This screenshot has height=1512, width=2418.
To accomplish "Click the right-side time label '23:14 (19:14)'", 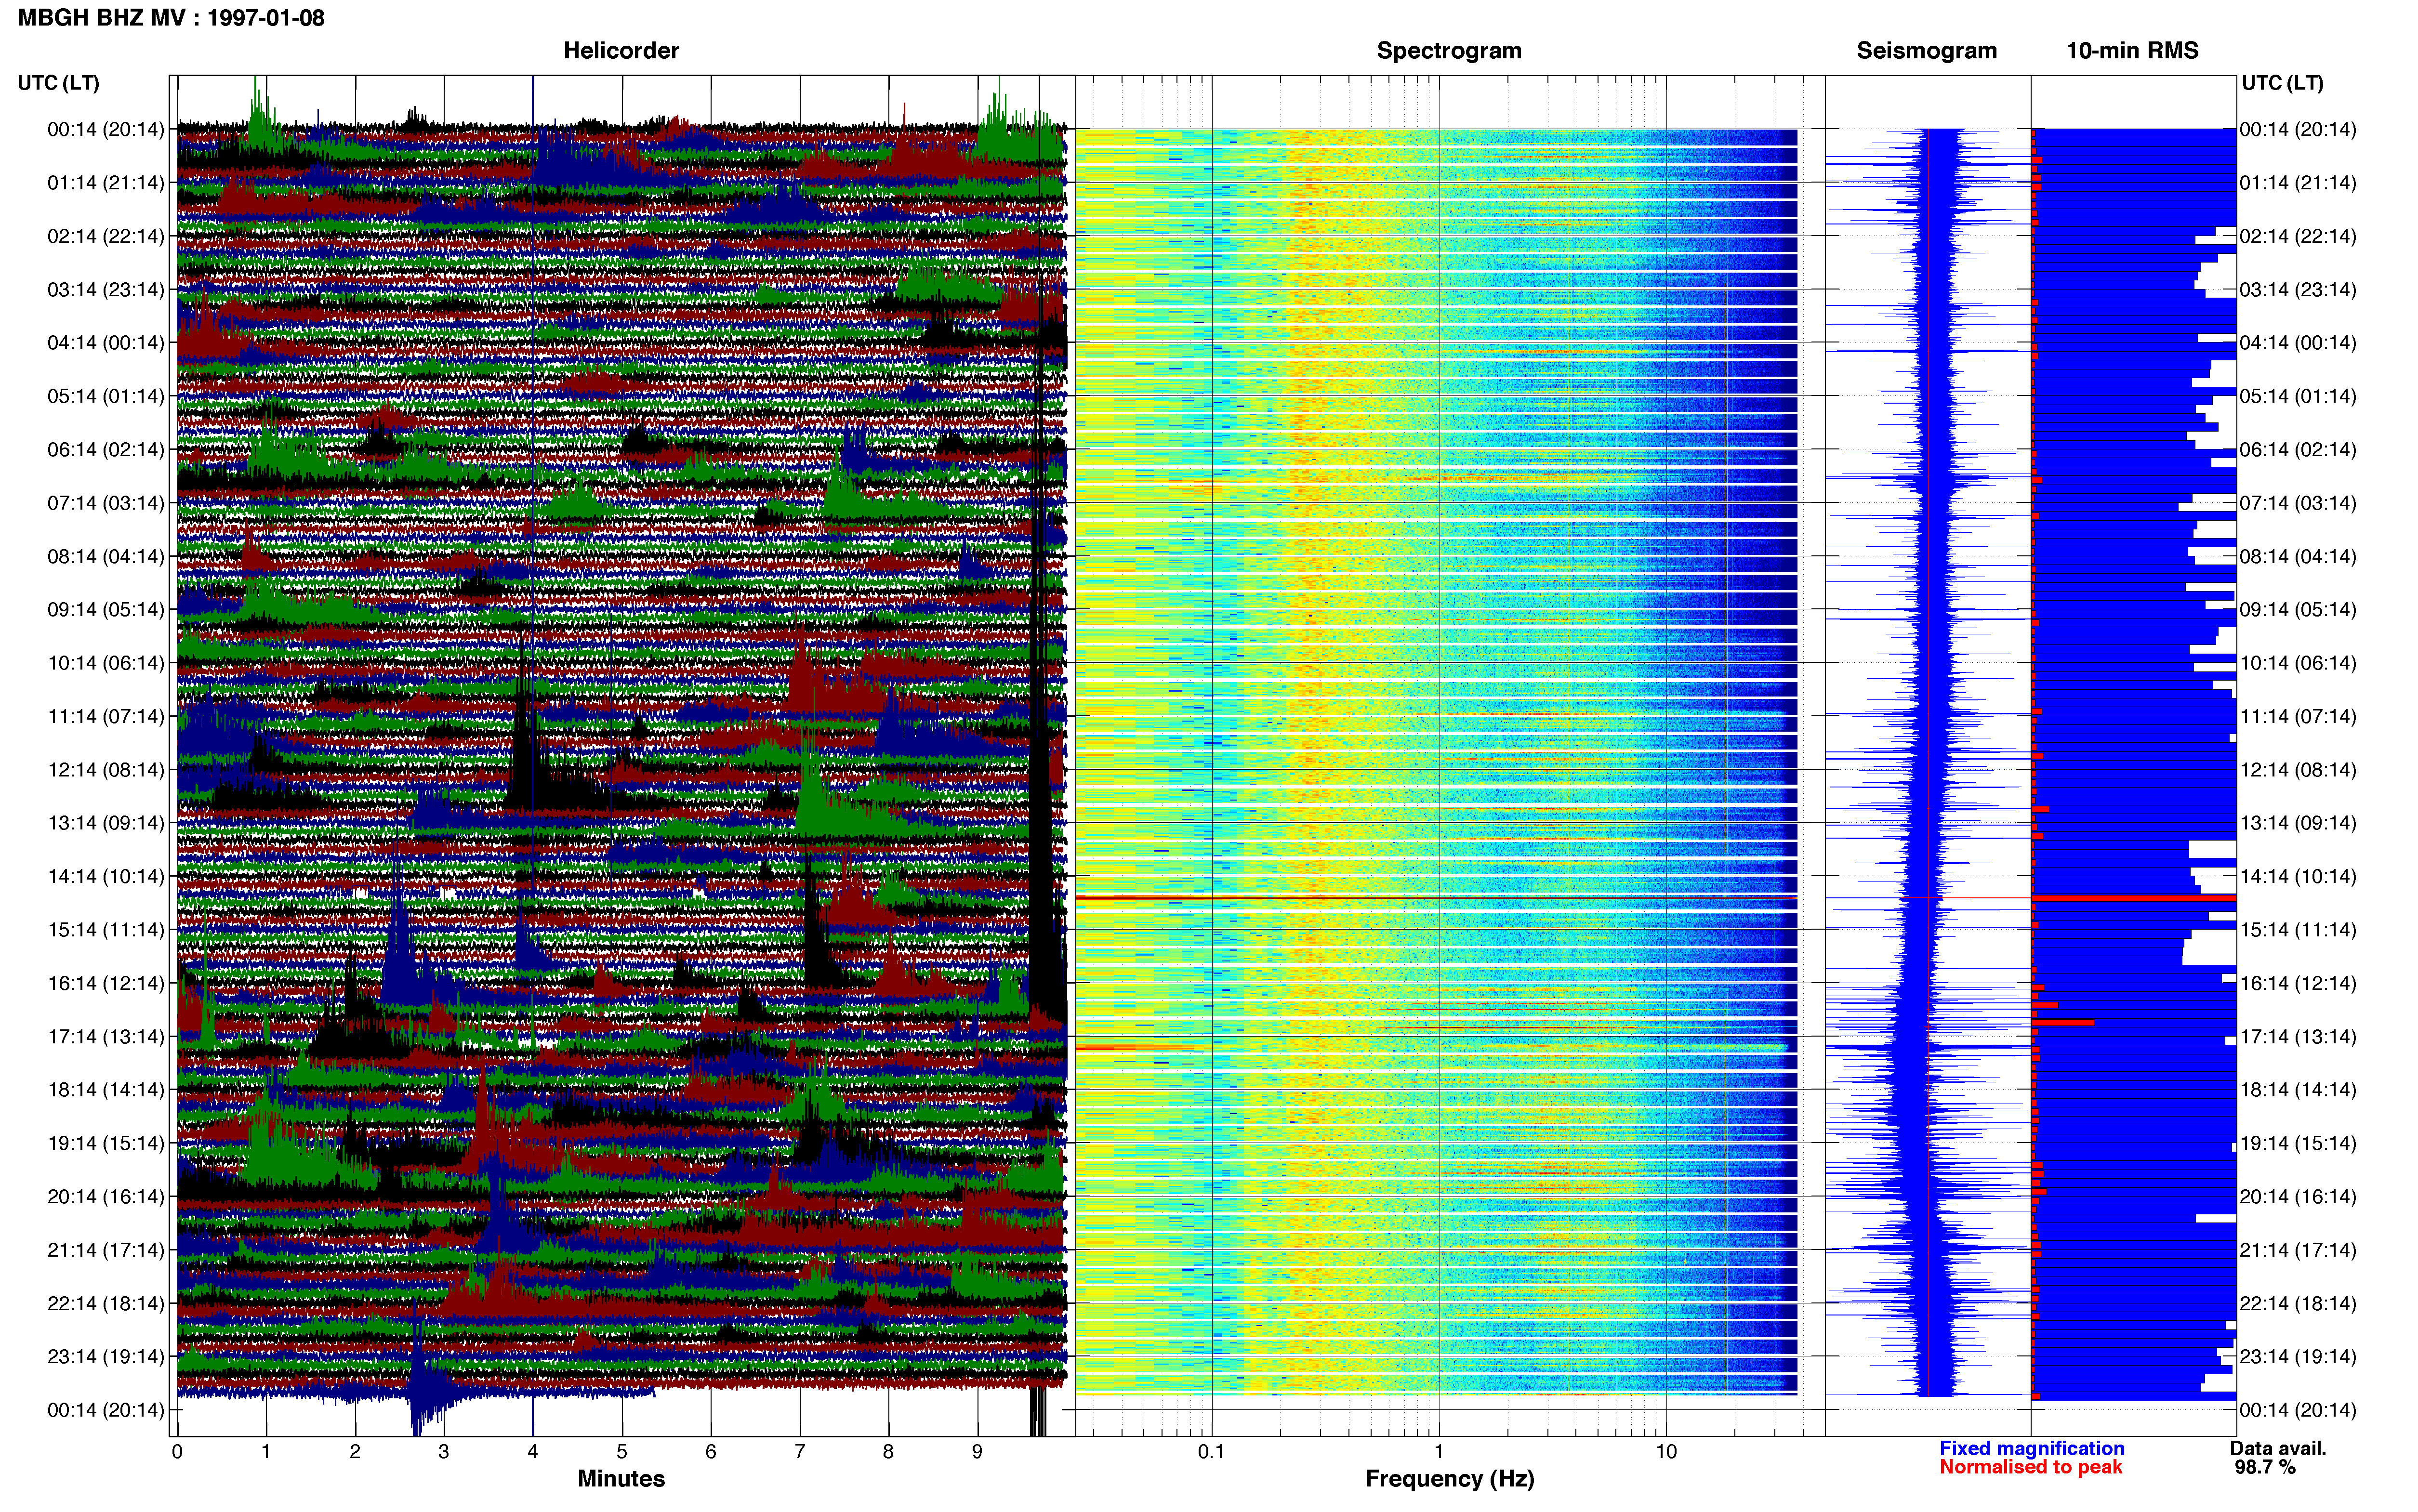I will click(x=2298, y=1356).
